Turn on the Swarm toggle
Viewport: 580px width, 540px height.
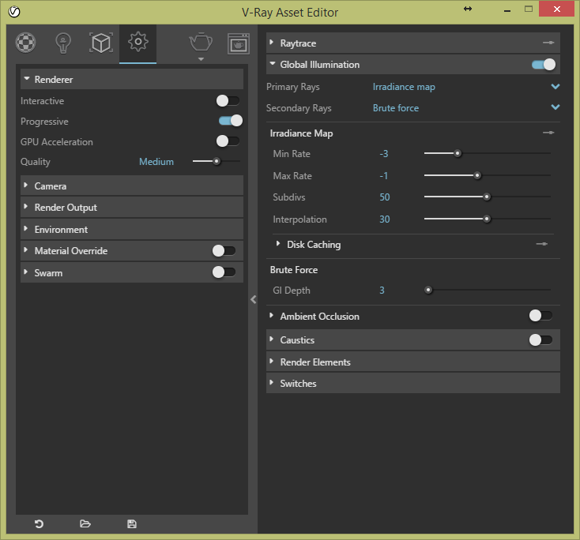[224, 272]
